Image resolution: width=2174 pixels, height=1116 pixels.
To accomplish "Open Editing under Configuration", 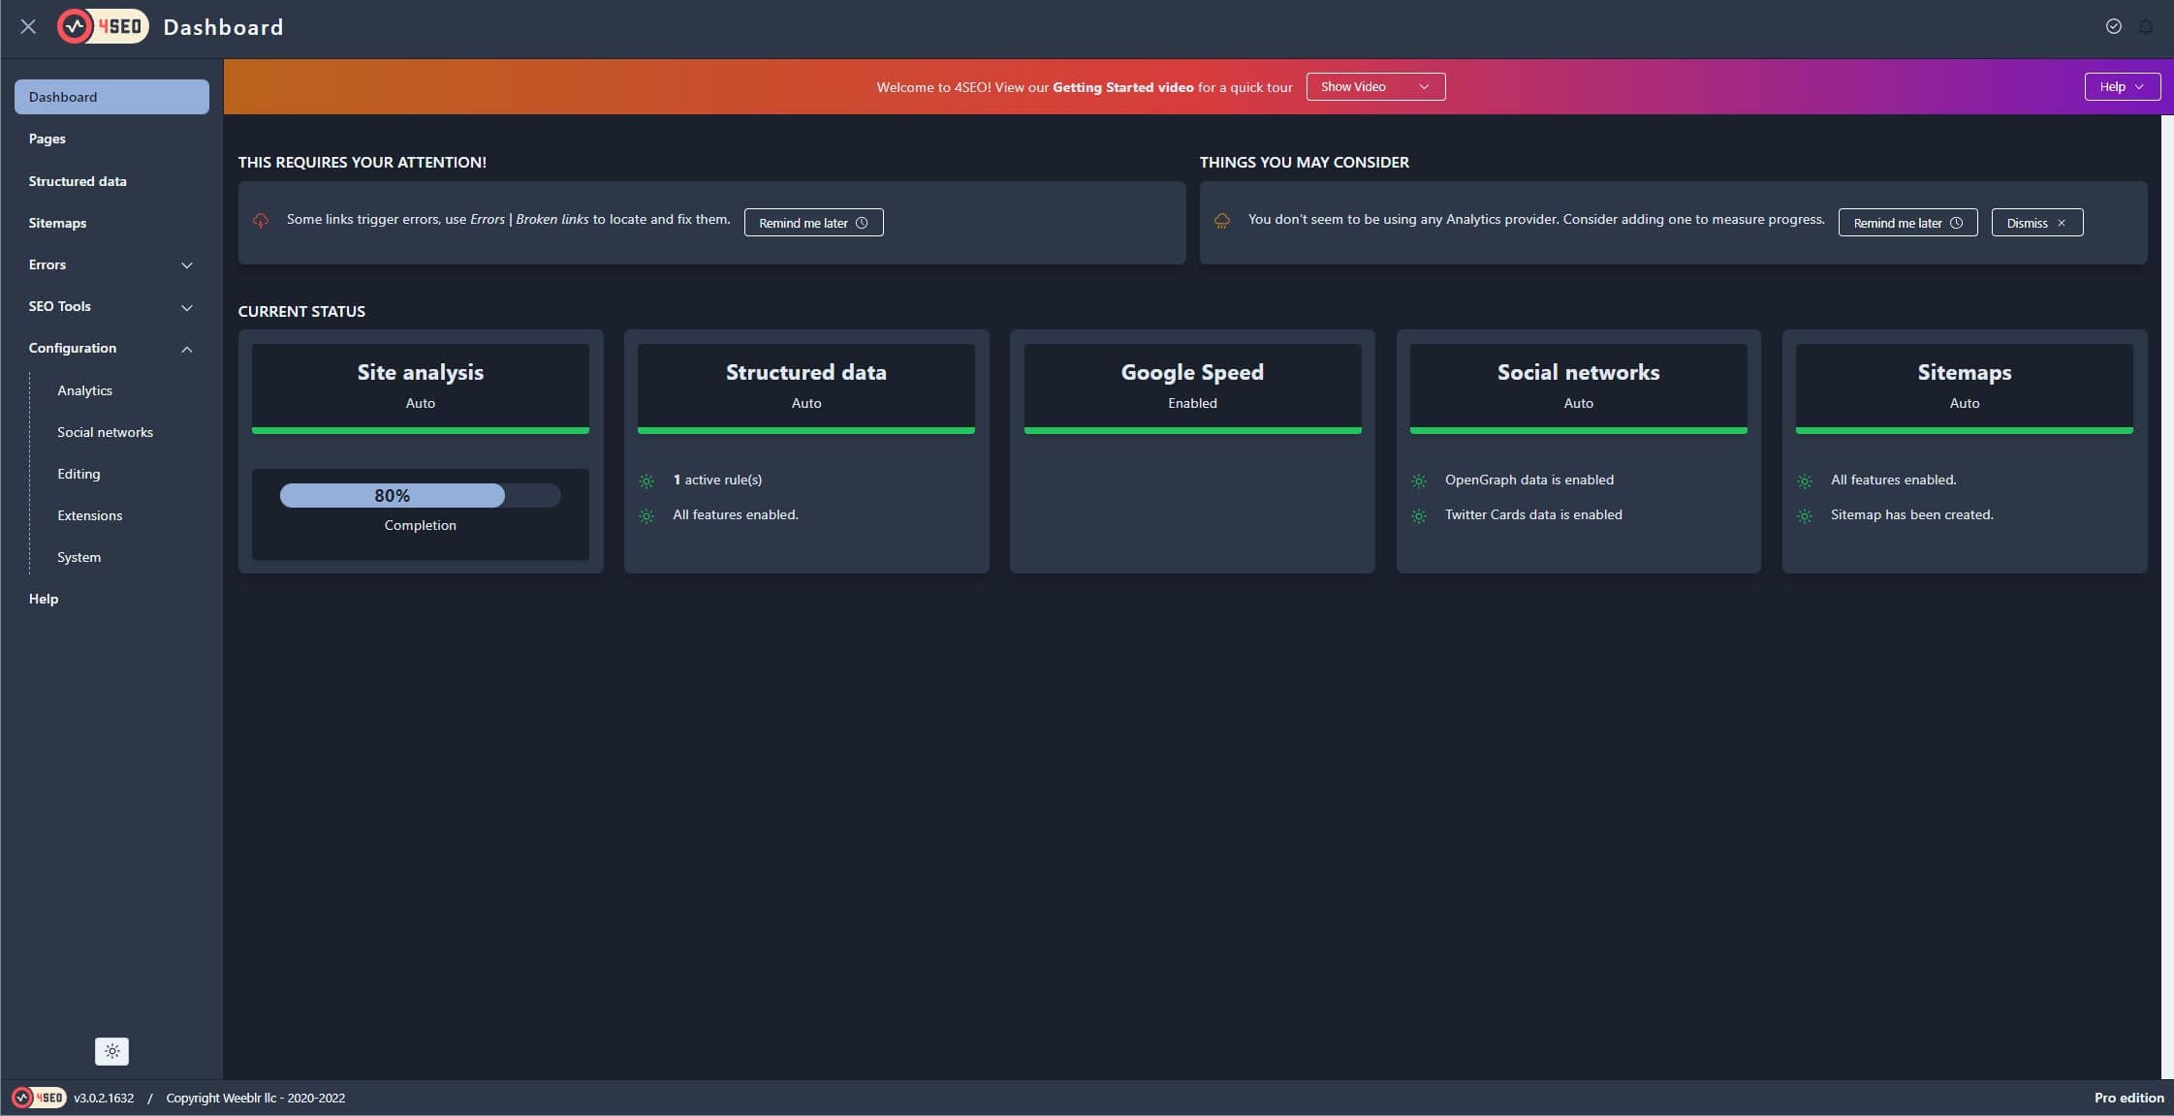I will (x=79, y=474).
